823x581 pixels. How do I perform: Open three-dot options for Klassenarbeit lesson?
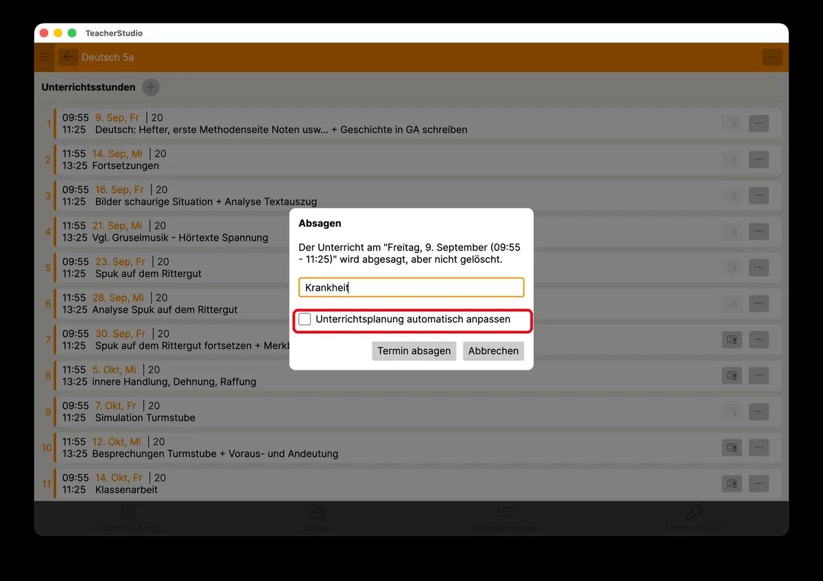[x=759, y=484]
